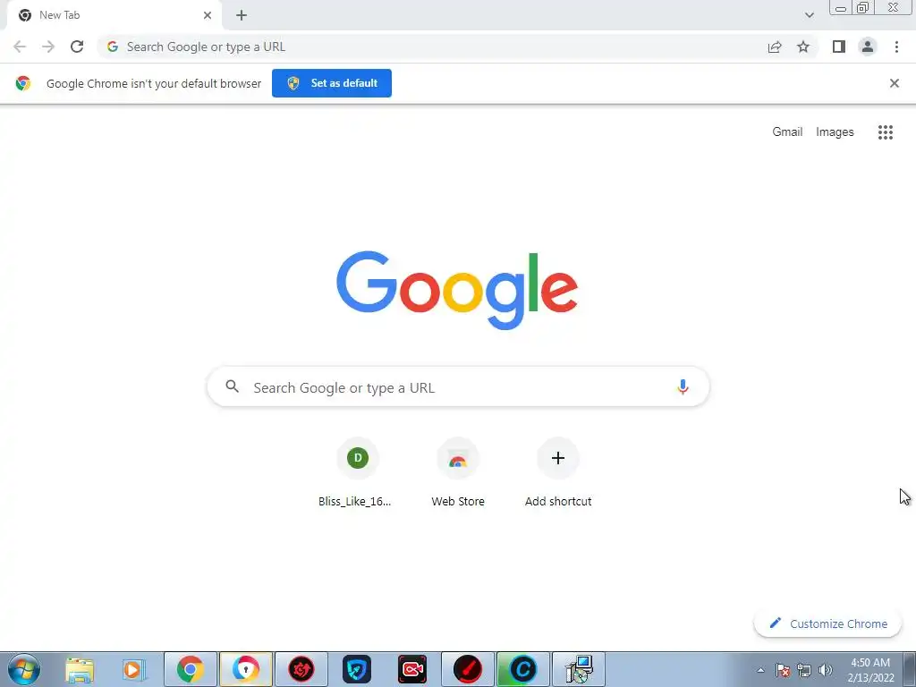
Task: Toggle the side panel icon
Action: [839, 47]
